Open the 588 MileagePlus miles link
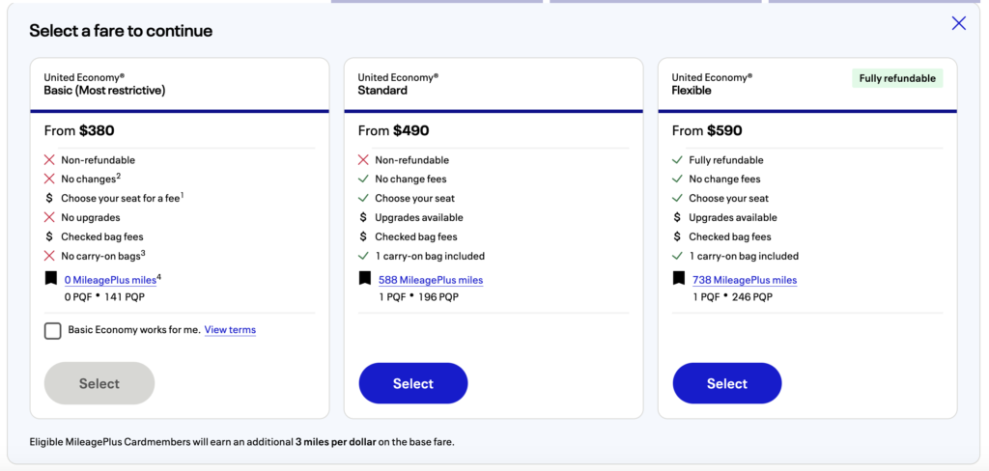989x471 pixels. click(431, 280)
